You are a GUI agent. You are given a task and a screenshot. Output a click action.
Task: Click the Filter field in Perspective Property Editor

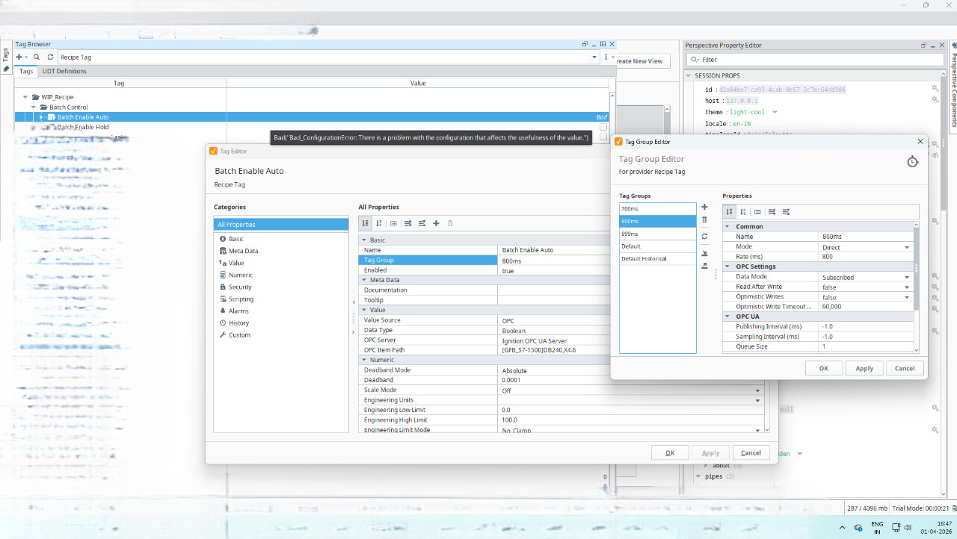pyautogui.click(x=807, y=60)
